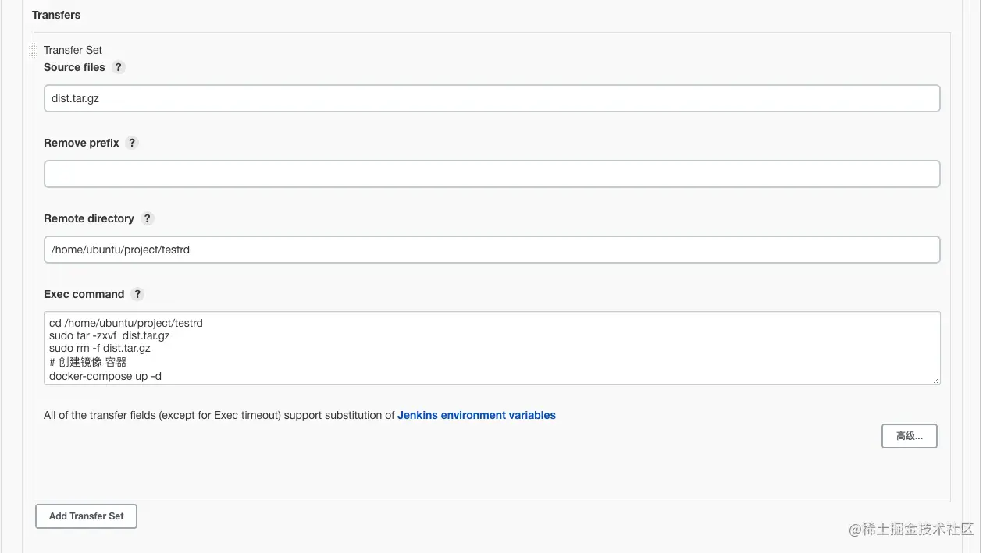
Task: Expand advanced options with 高级 button
Action: (909, 436)
